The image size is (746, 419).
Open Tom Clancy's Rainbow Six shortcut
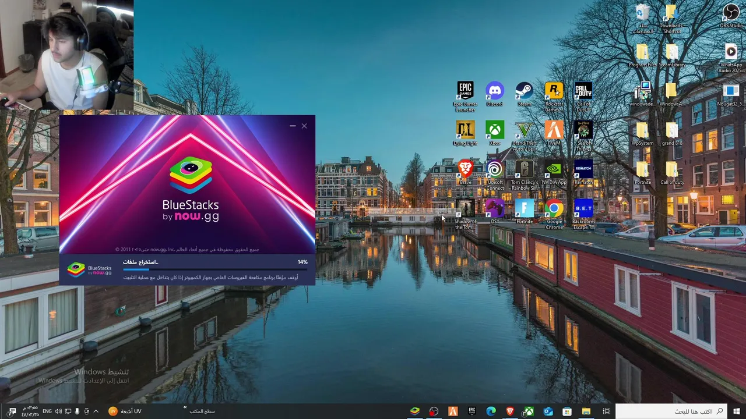524,175
